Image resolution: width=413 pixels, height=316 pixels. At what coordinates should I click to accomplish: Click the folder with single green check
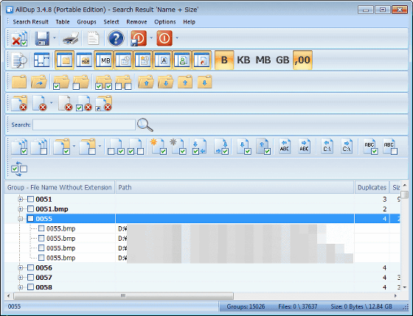[61, 82]
